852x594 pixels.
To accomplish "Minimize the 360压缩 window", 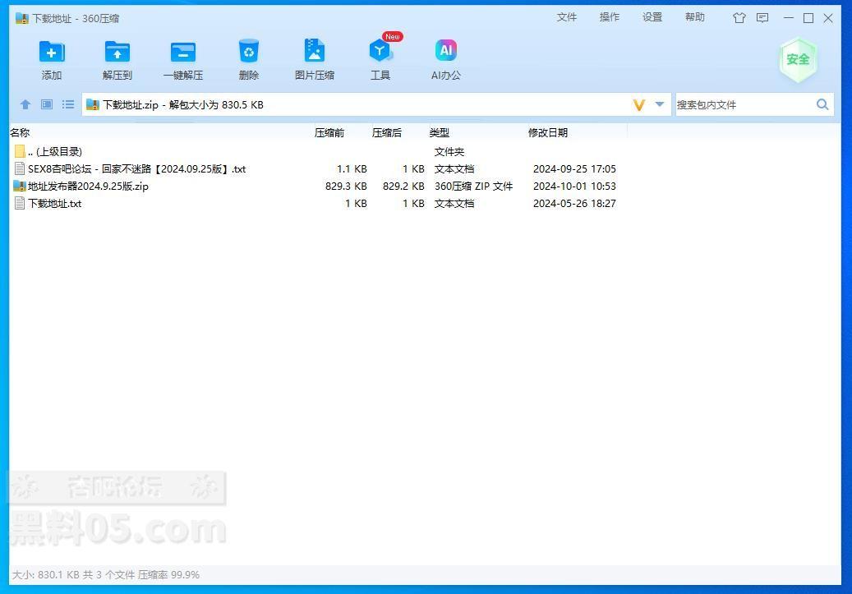I will (789, 18).
